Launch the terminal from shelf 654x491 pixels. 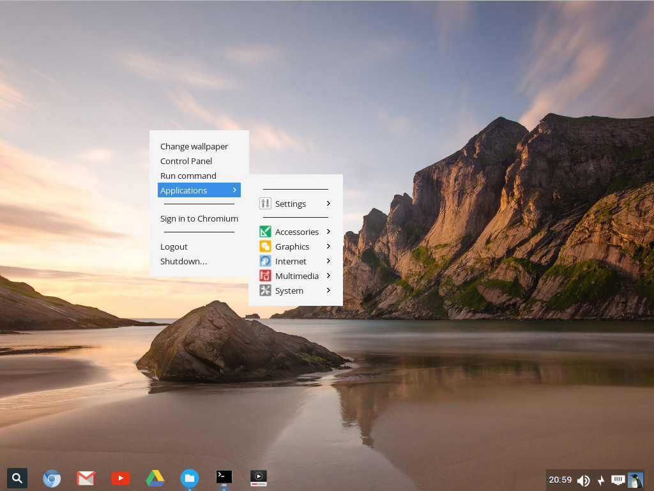(x=224, y=477)
